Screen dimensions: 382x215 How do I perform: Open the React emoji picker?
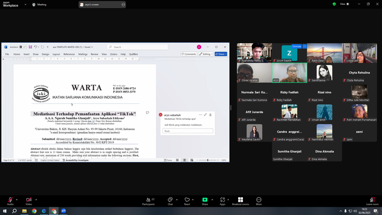pyautogui.click(x=187, y=201)
